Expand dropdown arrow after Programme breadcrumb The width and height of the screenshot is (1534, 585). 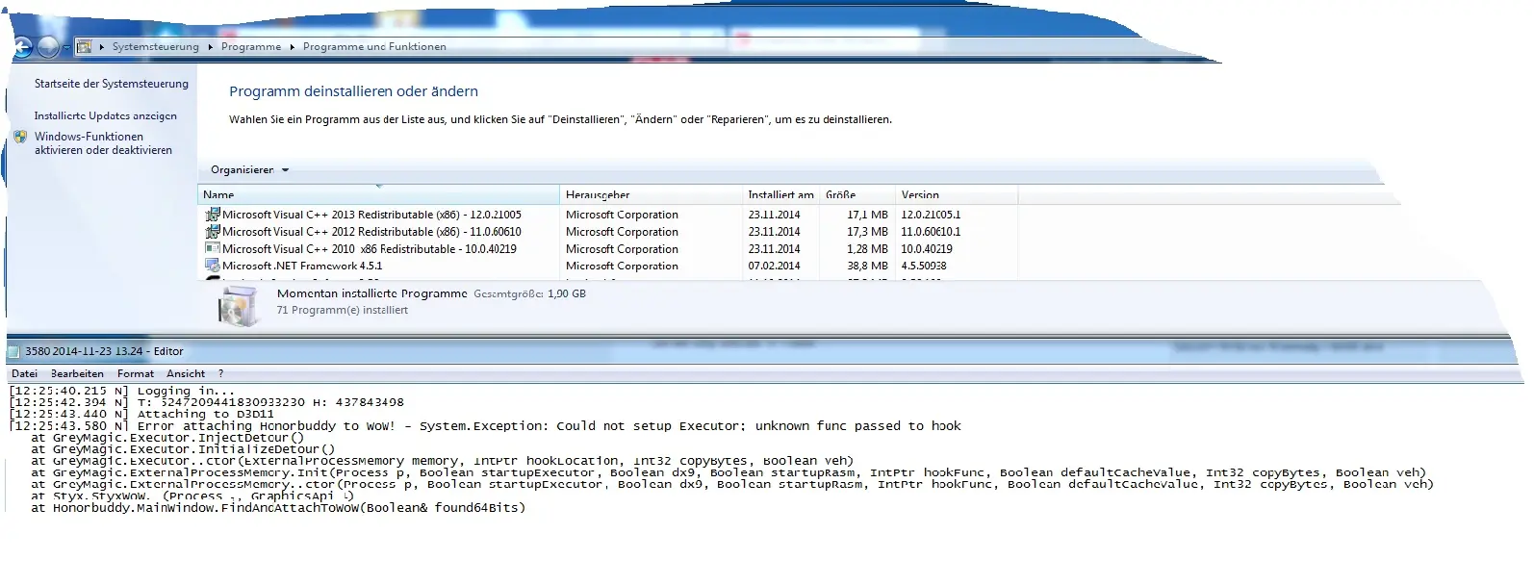(x=293, y=46)
